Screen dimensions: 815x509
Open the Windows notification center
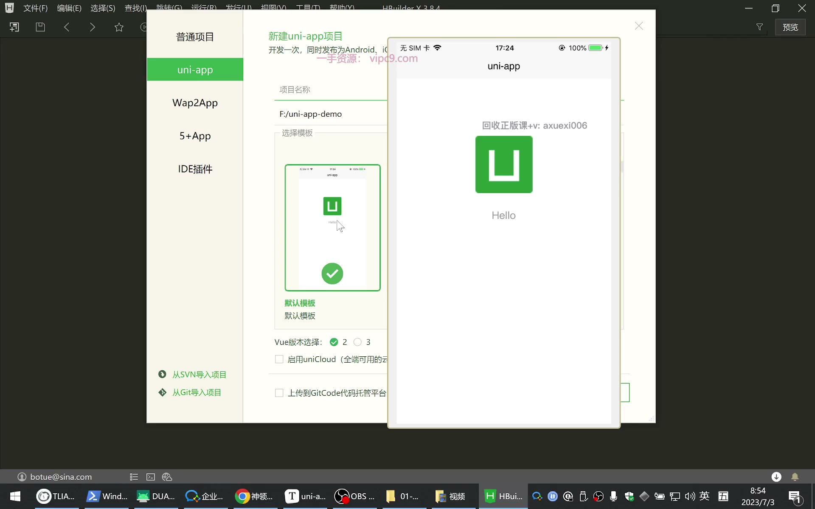pos(795,497)
